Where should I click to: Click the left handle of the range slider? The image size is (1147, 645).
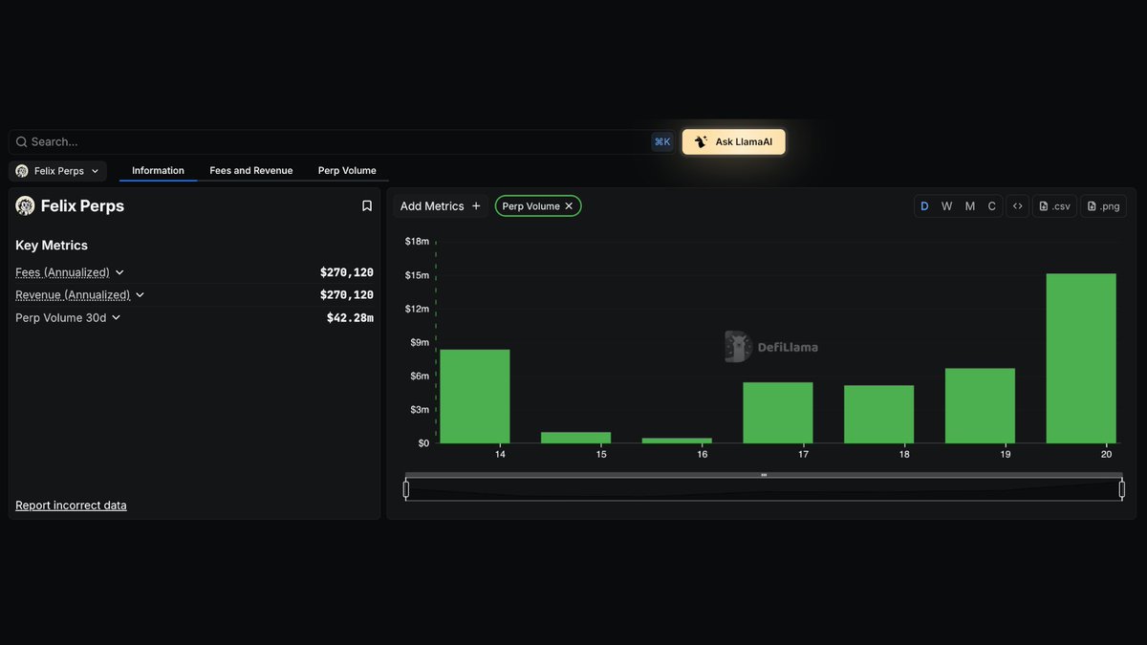[406, 489]
